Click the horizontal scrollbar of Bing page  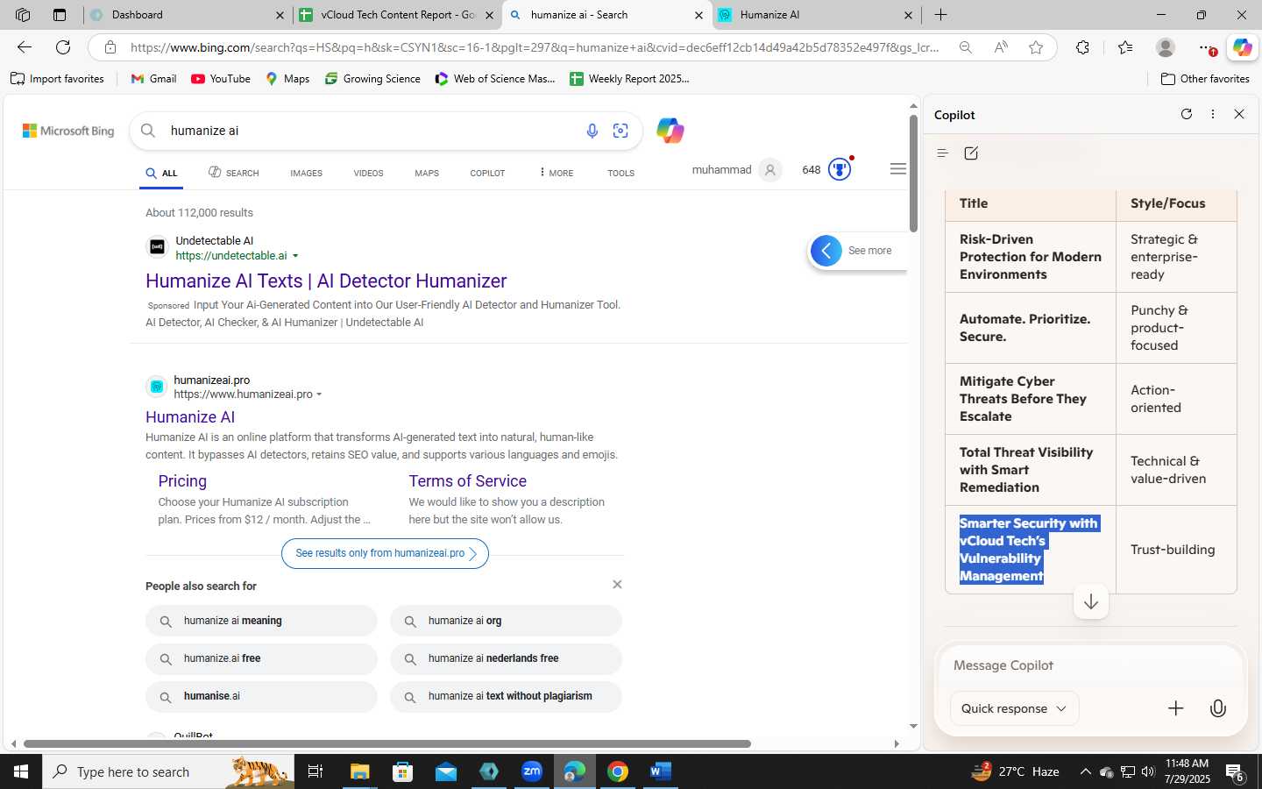tap(386, 743)
